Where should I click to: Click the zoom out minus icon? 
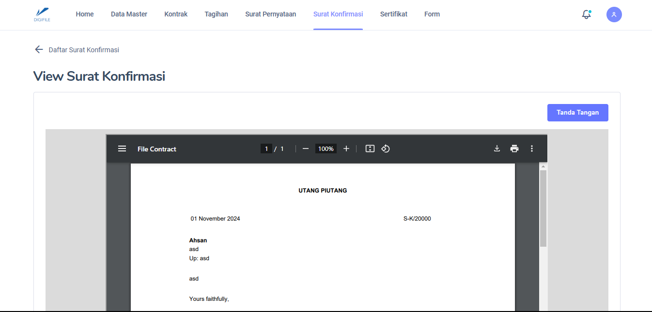[306, 149]
